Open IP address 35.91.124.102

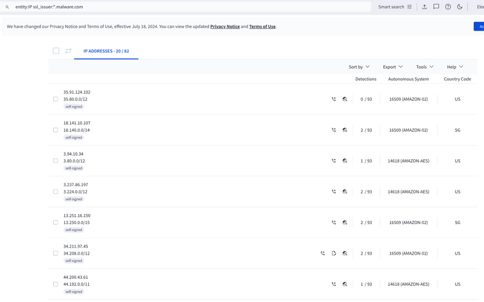[77, 92]
